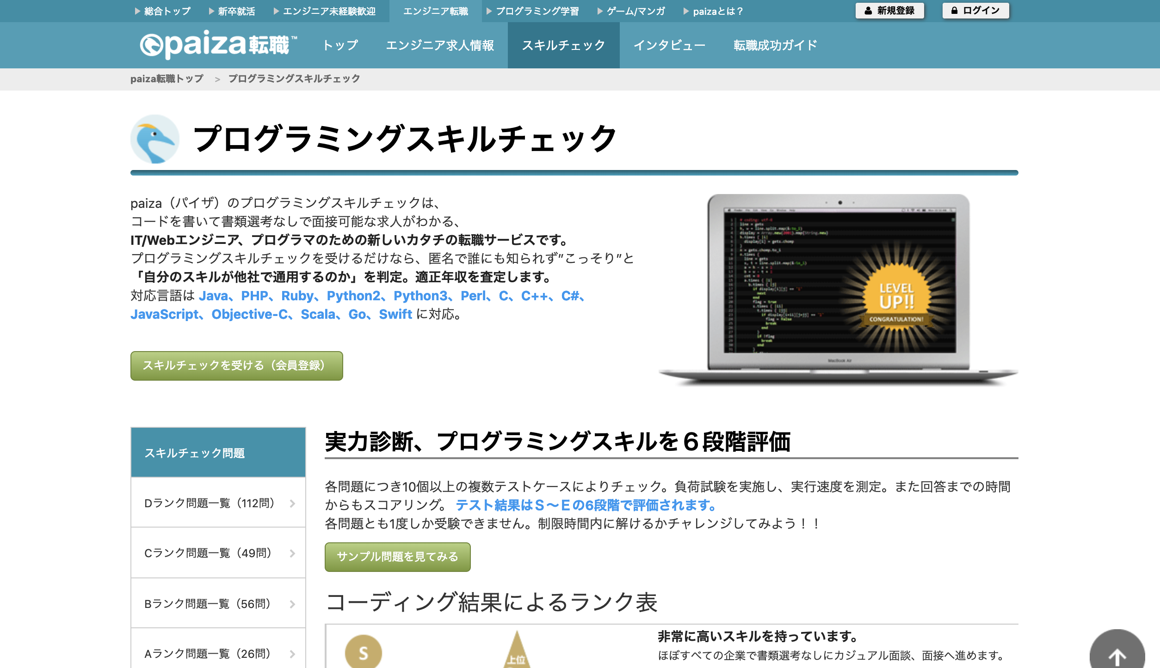
Task: Click the Python2 language link
Action: tap(353, 296)
